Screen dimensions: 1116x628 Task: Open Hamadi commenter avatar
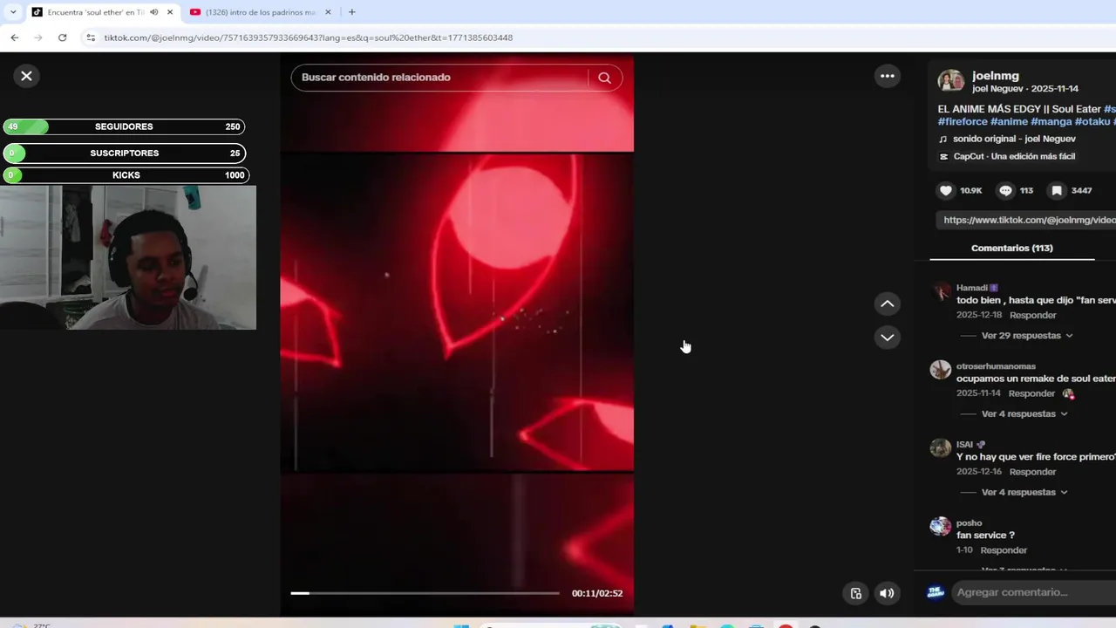click(x=941, y=292)
